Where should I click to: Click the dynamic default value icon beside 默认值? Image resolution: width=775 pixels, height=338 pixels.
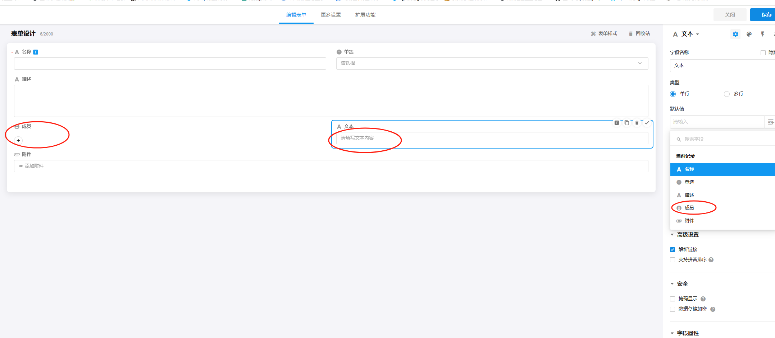pos(770,122)
